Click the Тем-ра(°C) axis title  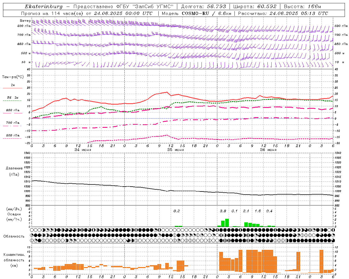(13, 77)
